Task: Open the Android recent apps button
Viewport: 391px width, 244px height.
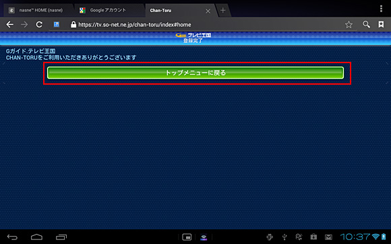Action: pos(61,237)
